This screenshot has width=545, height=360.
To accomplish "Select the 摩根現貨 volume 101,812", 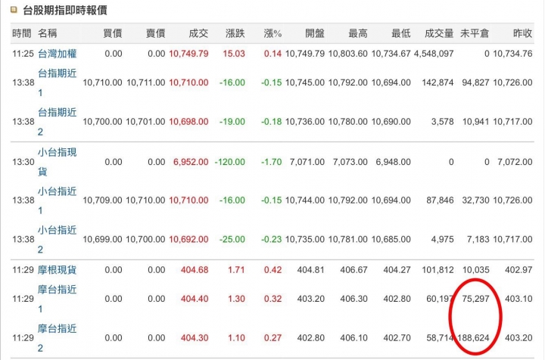I will (x=438, y=270).
